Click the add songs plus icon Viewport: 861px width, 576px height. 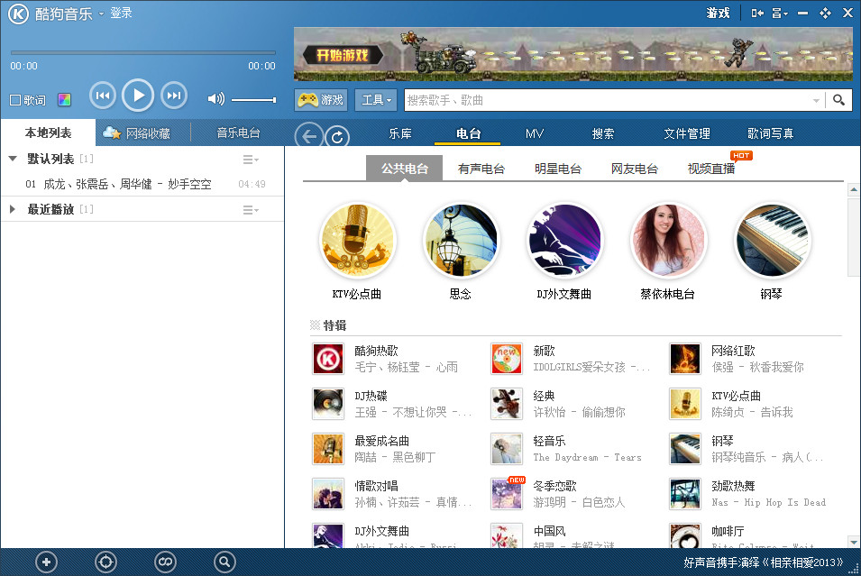[46, 562]
